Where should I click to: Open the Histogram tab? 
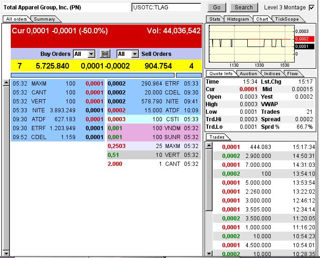coord(238,19)
